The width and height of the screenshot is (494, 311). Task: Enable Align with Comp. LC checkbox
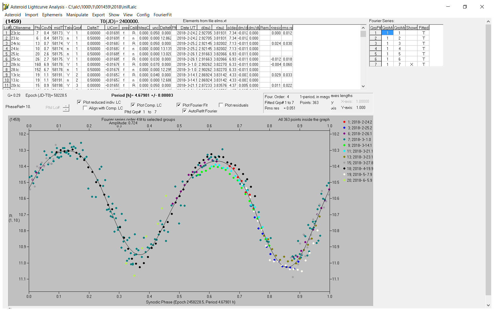tap(85, 108)
